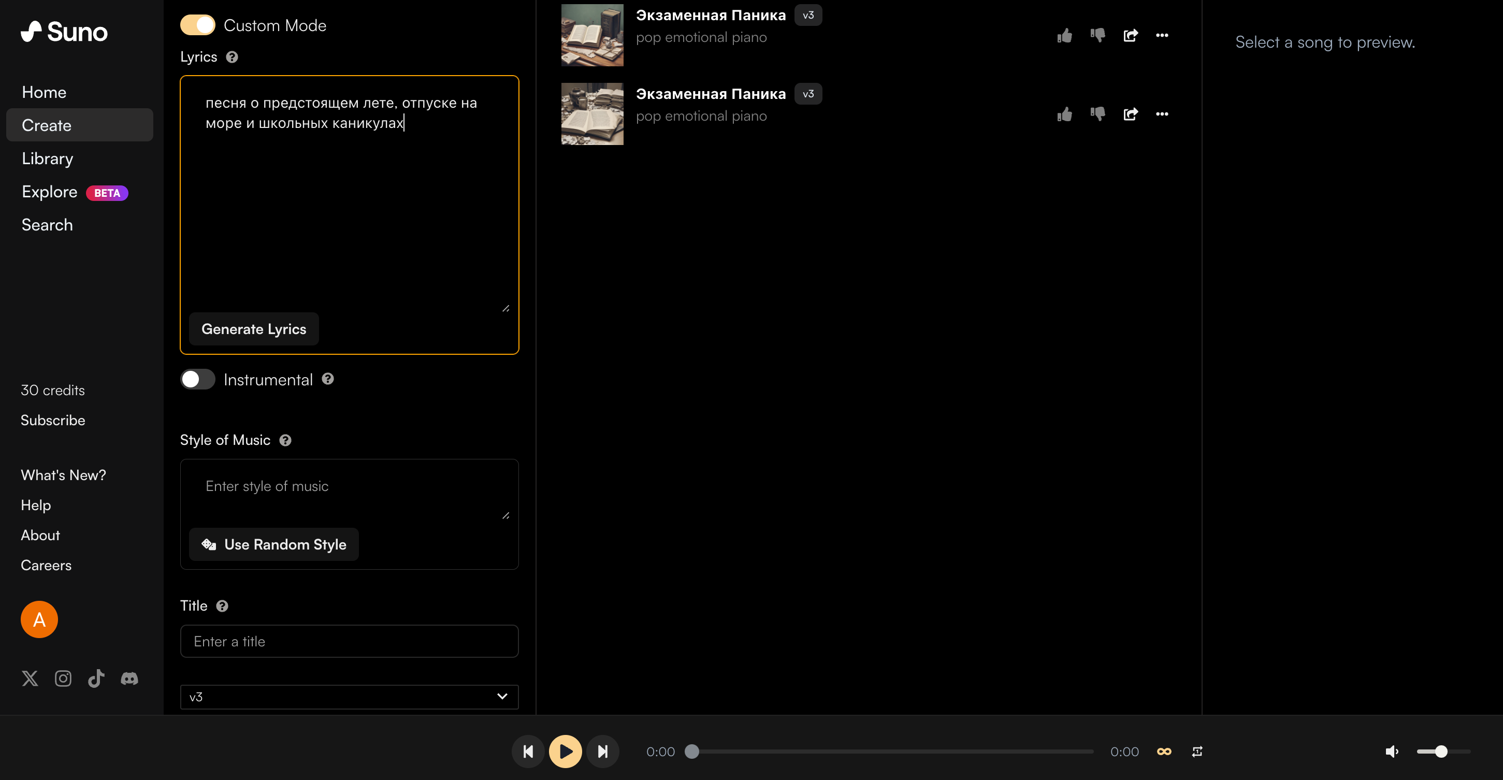Viewport: 1503px width, 780px height.
Task: Share the second Экзаменная Паника song
Action: pyautogui.click(x=1130, y=114)
